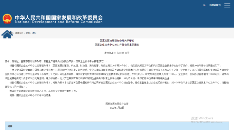Go to 政策 breadcrumb section
The width and height of the screenshot is (234, 130).
pyautogui.click(x=28, y=33)
